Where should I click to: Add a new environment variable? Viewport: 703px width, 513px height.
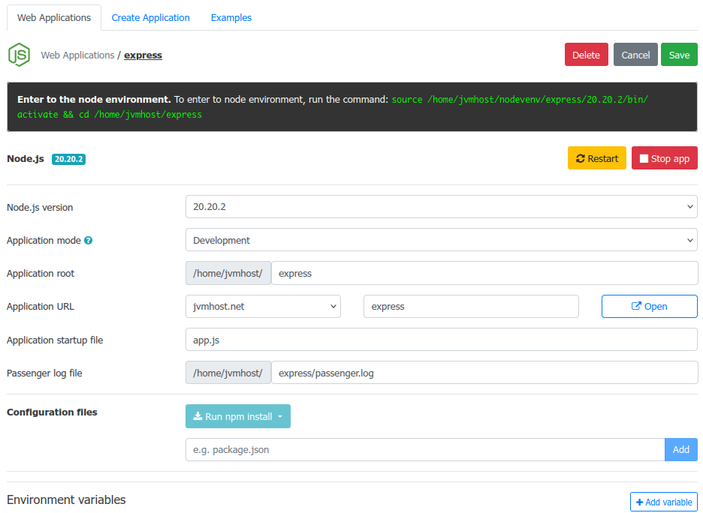point(663,502)
